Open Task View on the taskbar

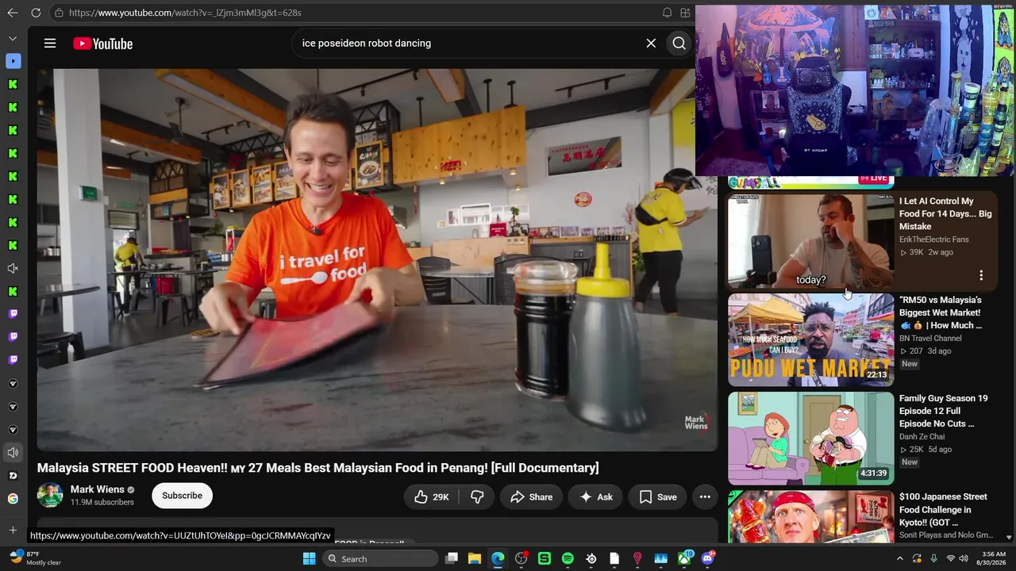pos(452,559)
